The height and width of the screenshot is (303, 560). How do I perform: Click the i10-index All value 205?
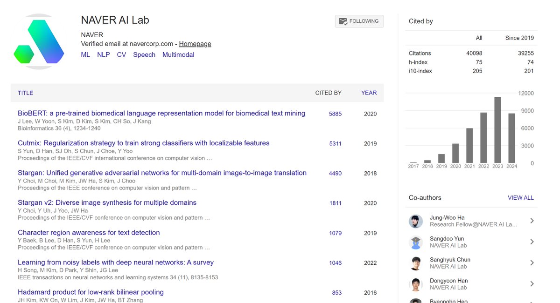click(477, 71)
